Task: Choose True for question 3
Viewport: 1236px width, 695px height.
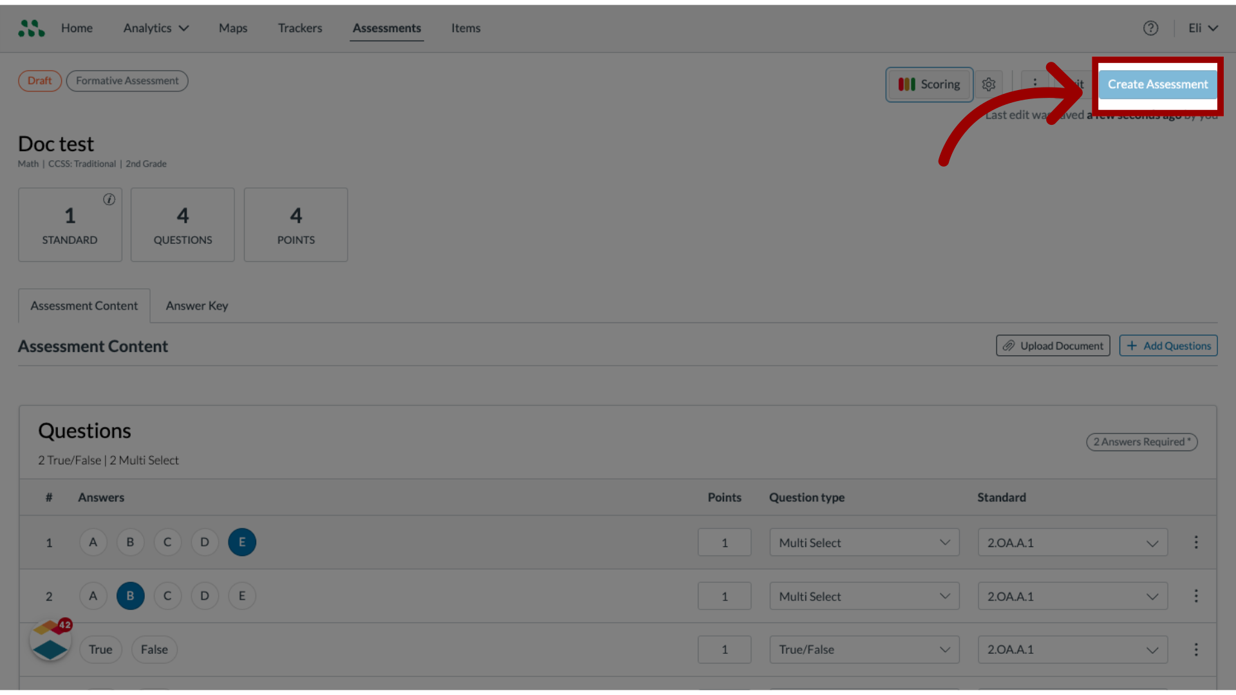Action: (x=100, y=649)
